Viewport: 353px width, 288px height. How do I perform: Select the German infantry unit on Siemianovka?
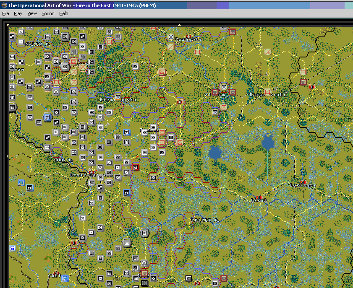pyautogui.click(x=118, y=97)
